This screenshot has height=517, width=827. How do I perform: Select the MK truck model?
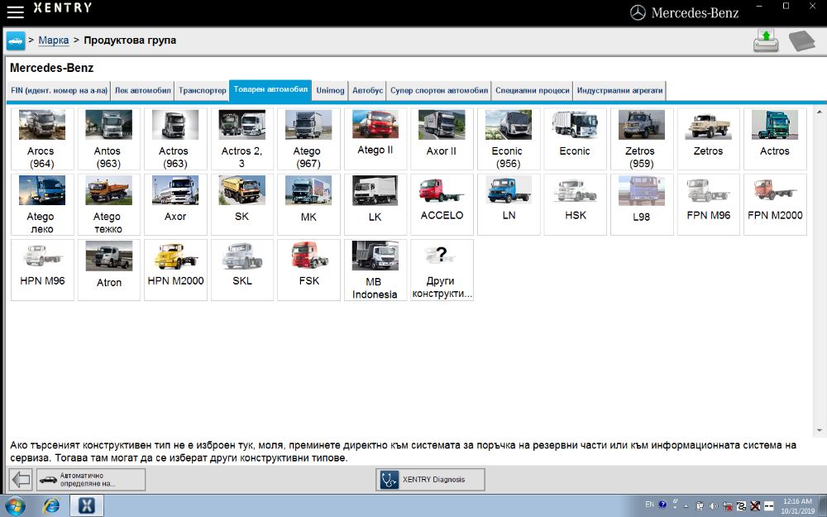click(x=308, y=204)
